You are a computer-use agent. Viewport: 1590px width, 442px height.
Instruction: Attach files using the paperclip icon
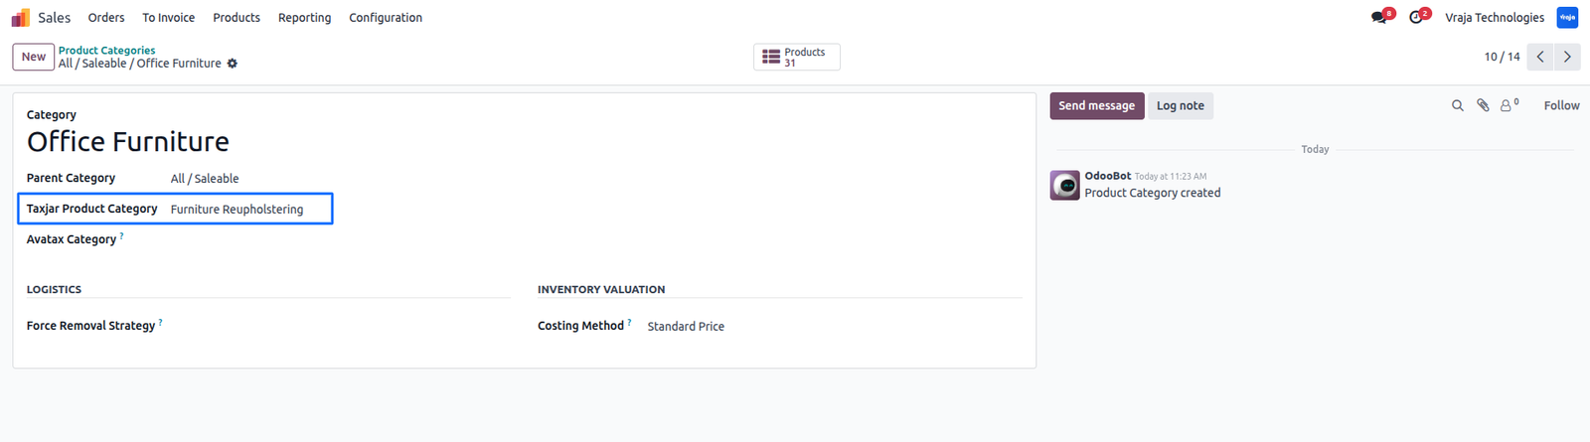1483,105
